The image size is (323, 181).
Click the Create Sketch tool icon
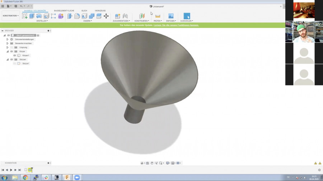[x=25, y=16]
